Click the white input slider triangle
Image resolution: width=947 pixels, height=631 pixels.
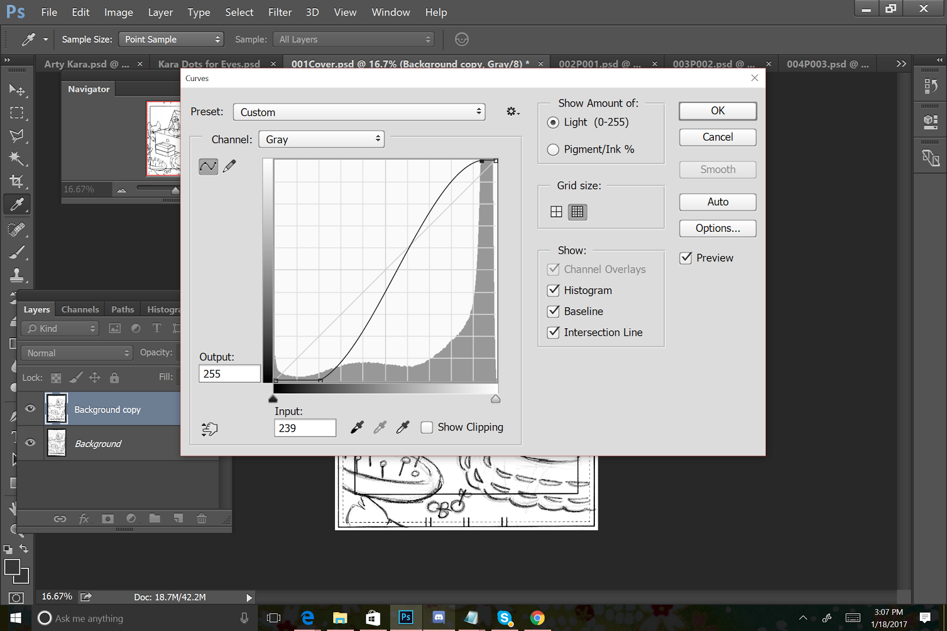click(x=495, y=399)
